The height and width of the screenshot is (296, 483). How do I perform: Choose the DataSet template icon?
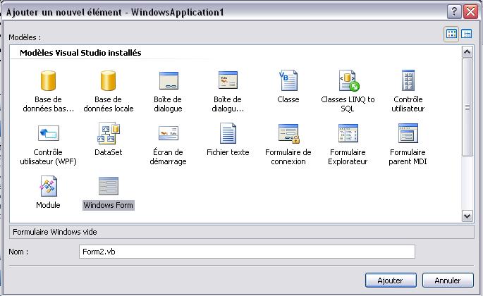tap(109, 133)
